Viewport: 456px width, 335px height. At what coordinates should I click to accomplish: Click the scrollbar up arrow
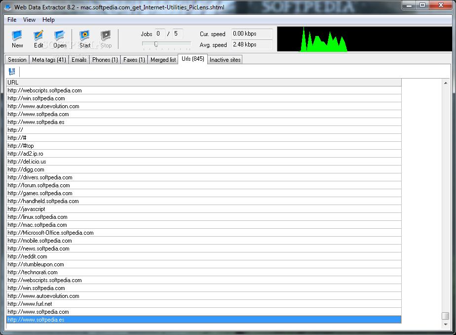(x=446, y=83)
